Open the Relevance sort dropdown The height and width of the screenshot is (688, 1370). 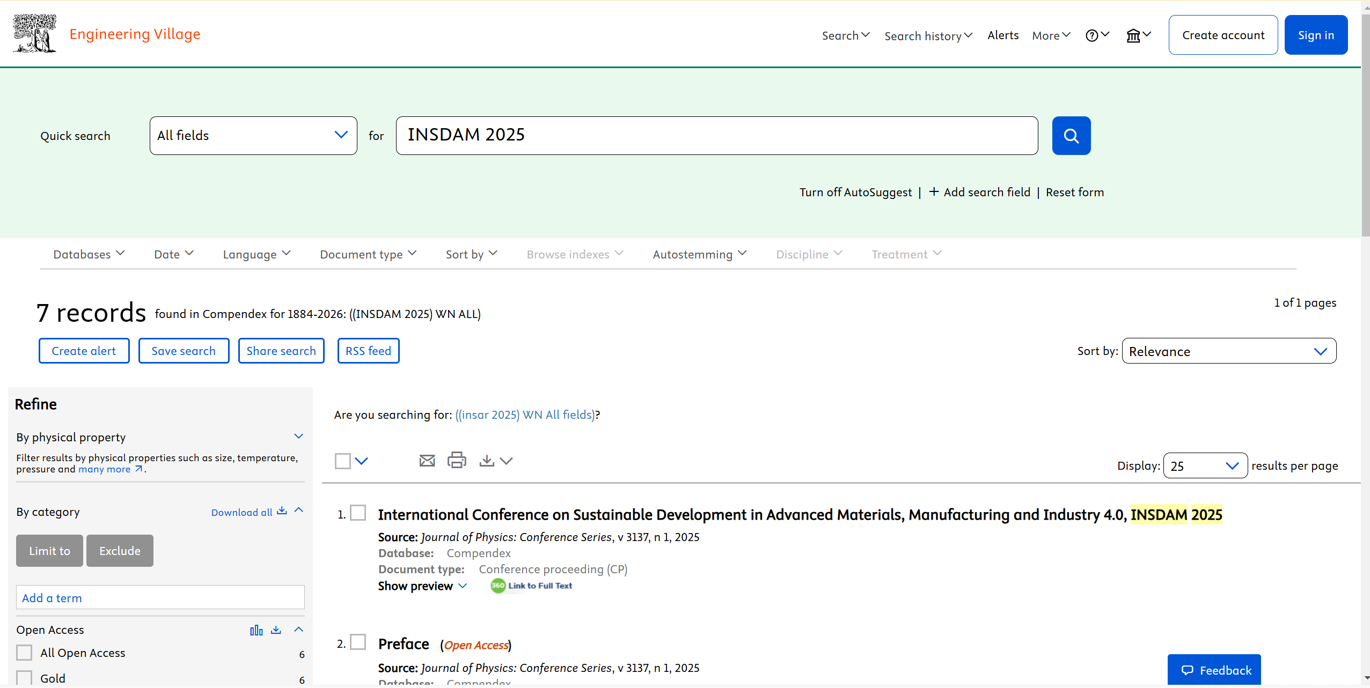1229,351
